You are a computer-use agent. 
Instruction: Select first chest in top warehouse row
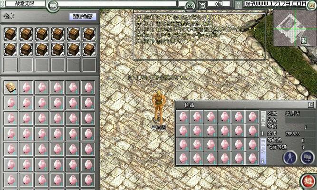click(10, 34)
